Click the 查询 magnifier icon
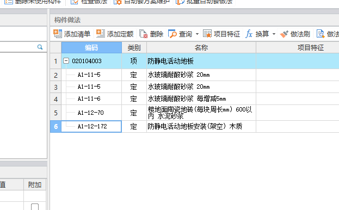This screenshot has height=210, width=339. tap(172, 34)
